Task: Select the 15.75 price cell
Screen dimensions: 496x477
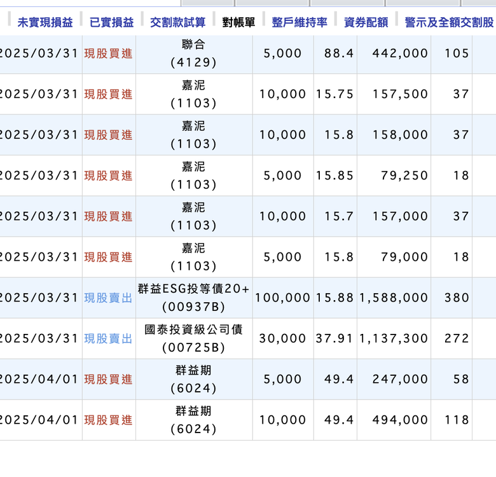Action: 334,94
